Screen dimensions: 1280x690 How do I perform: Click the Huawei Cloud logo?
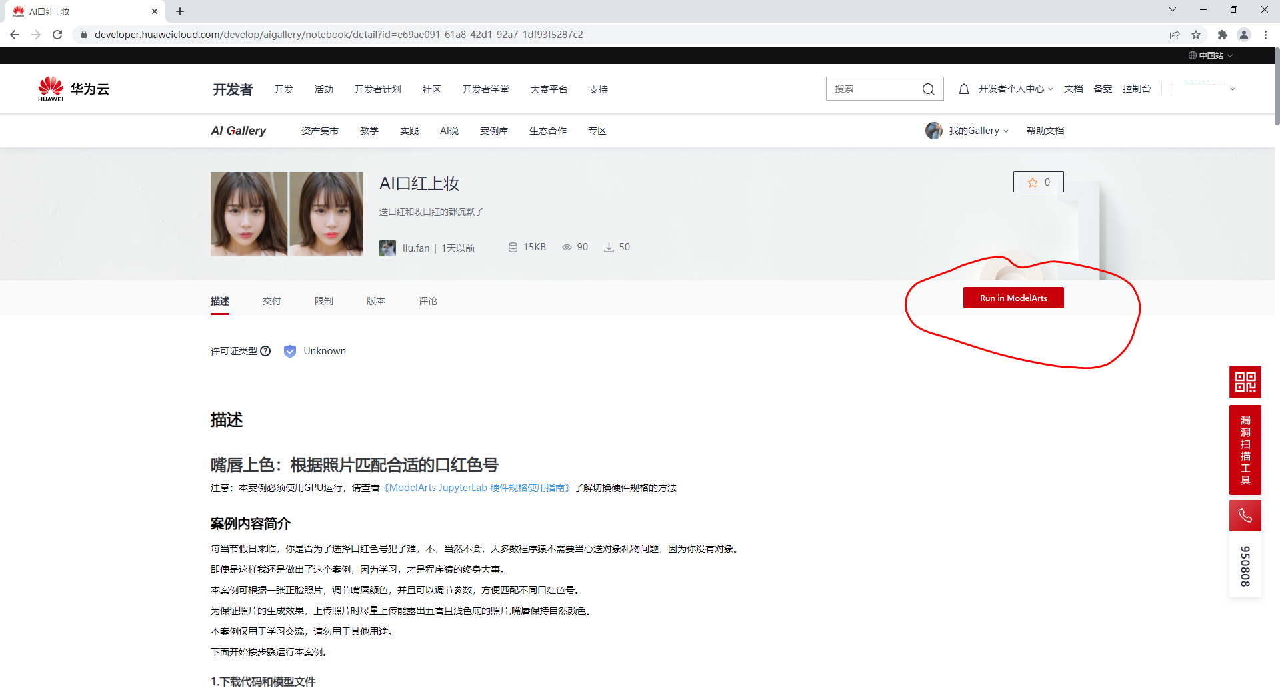73,88
